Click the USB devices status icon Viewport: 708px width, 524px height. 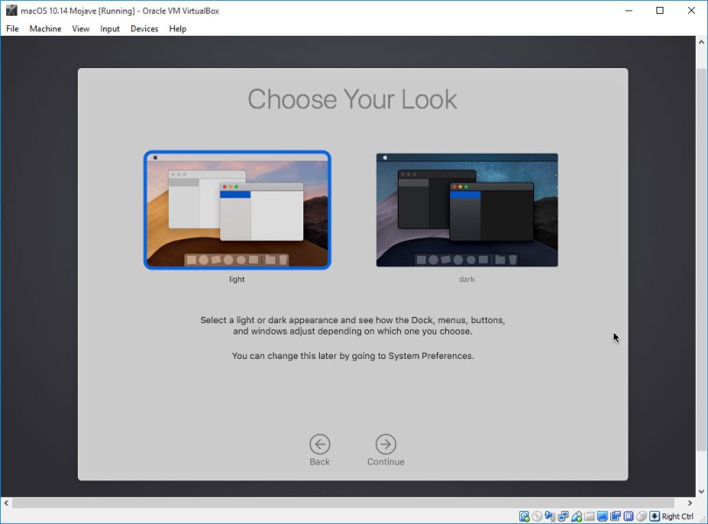(577, 516)
